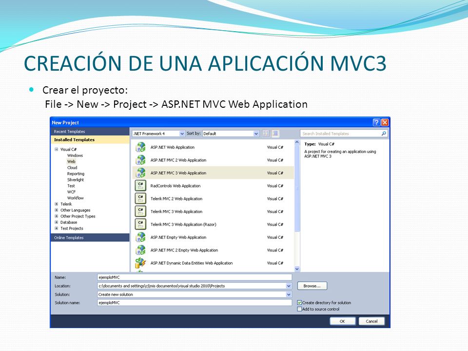The image size is (468, 351).
Task: Open the Location path dropdown
Action: 289,286
